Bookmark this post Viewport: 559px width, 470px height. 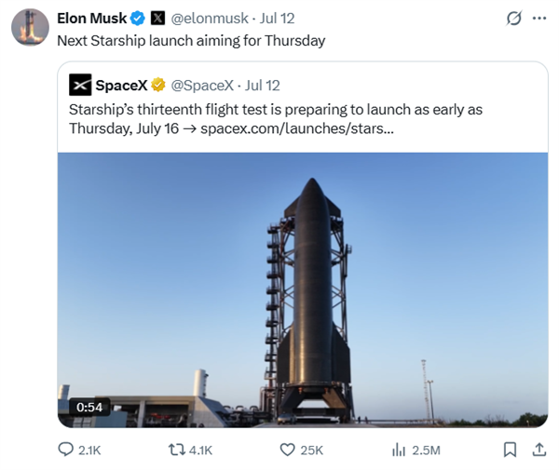click(x=510, y=450)
